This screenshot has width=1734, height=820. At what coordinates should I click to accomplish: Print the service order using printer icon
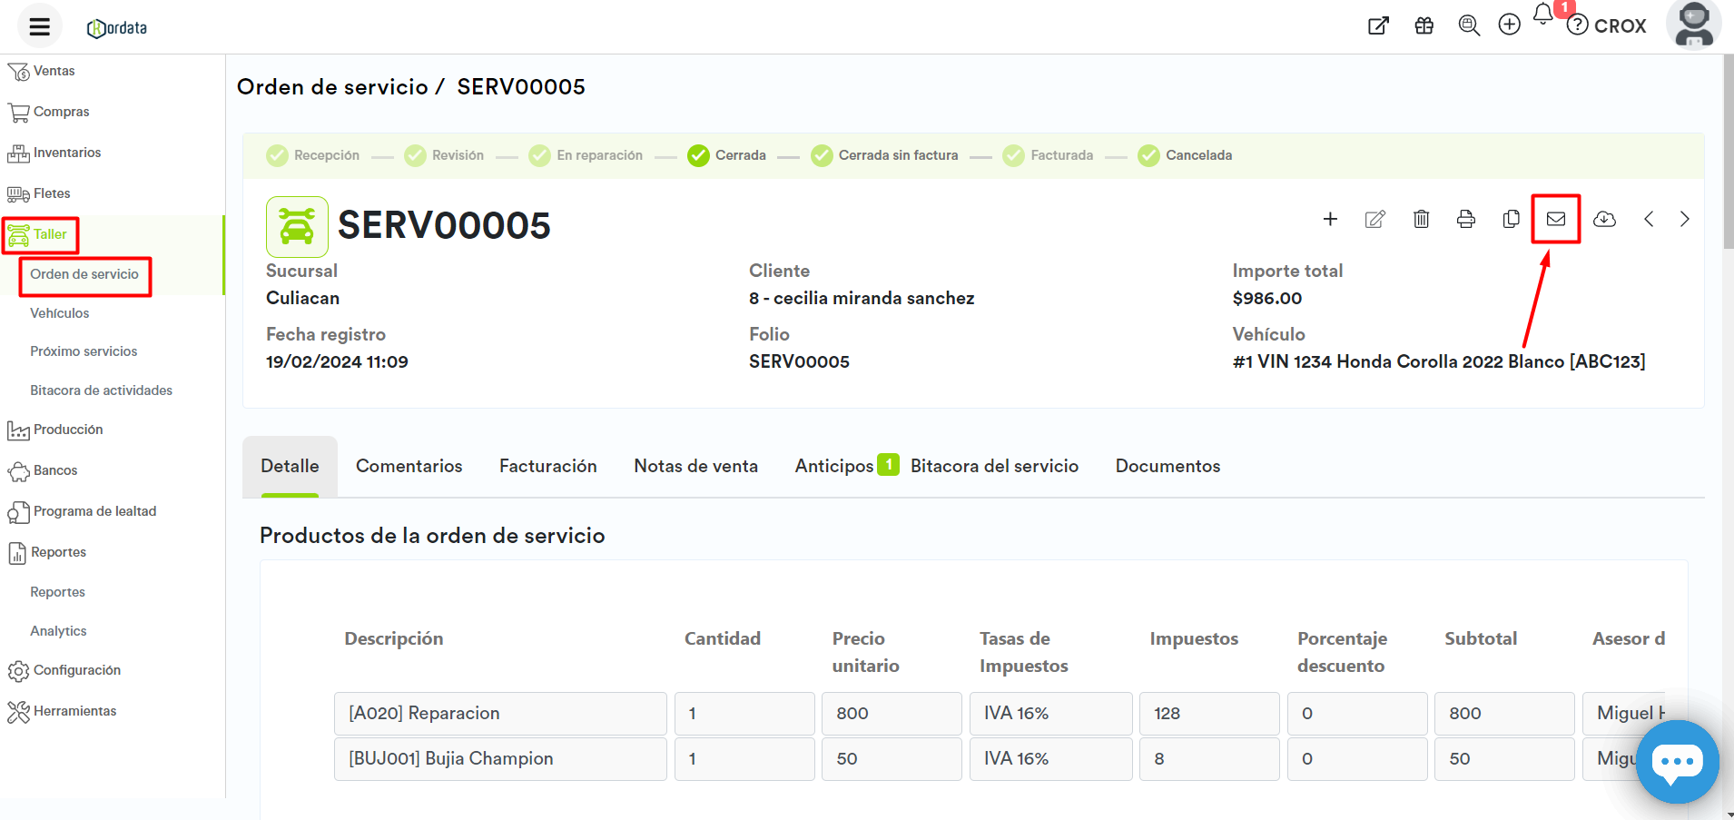point(1465,219)
